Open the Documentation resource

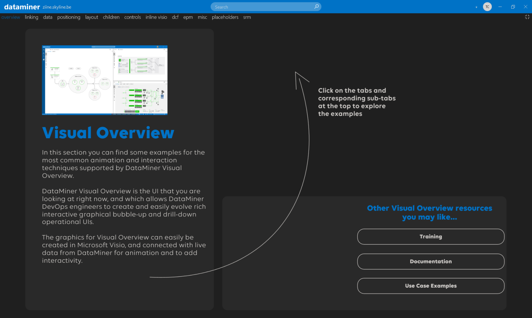point(431,261)
